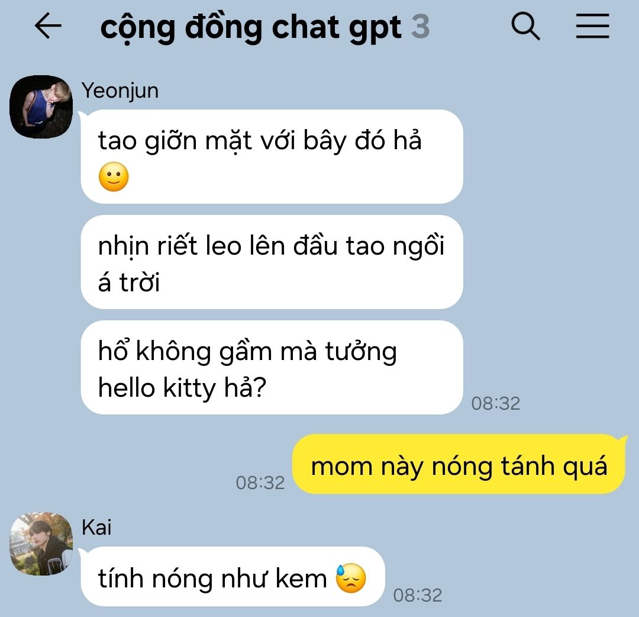This screenshot has height=617, width=639.
Task: Tap the Yeonjun sender name
Action: click(x=120, y=91)
